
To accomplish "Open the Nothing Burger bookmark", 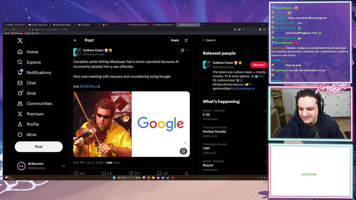I will click(17, 33).
